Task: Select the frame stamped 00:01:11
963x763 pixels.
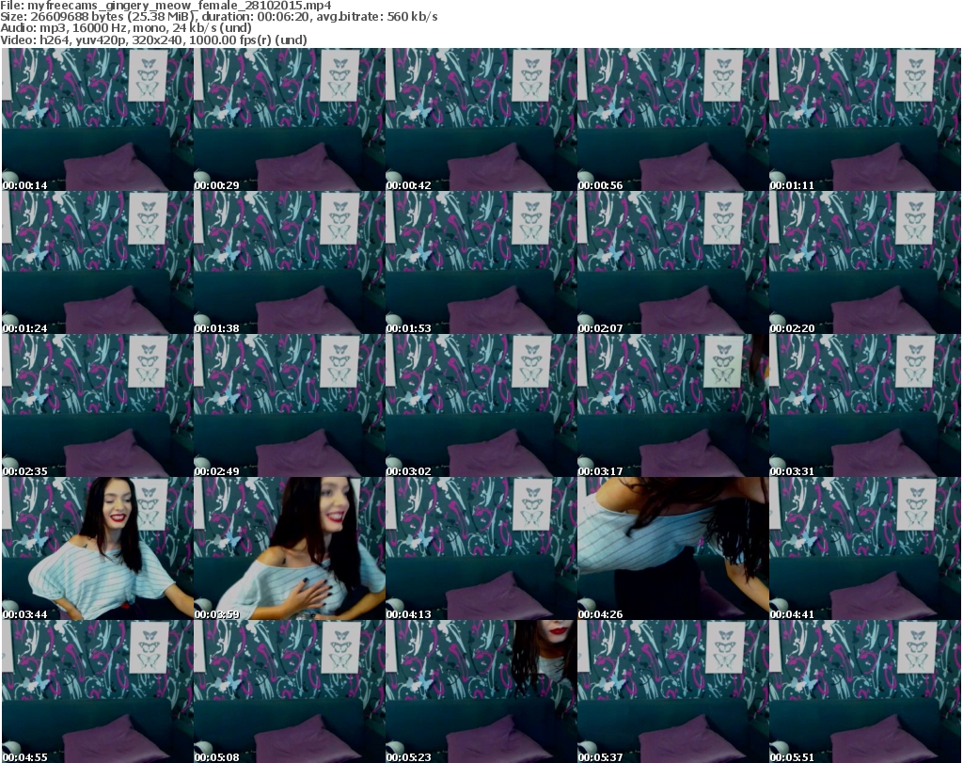Action: (x=865, y=119)
